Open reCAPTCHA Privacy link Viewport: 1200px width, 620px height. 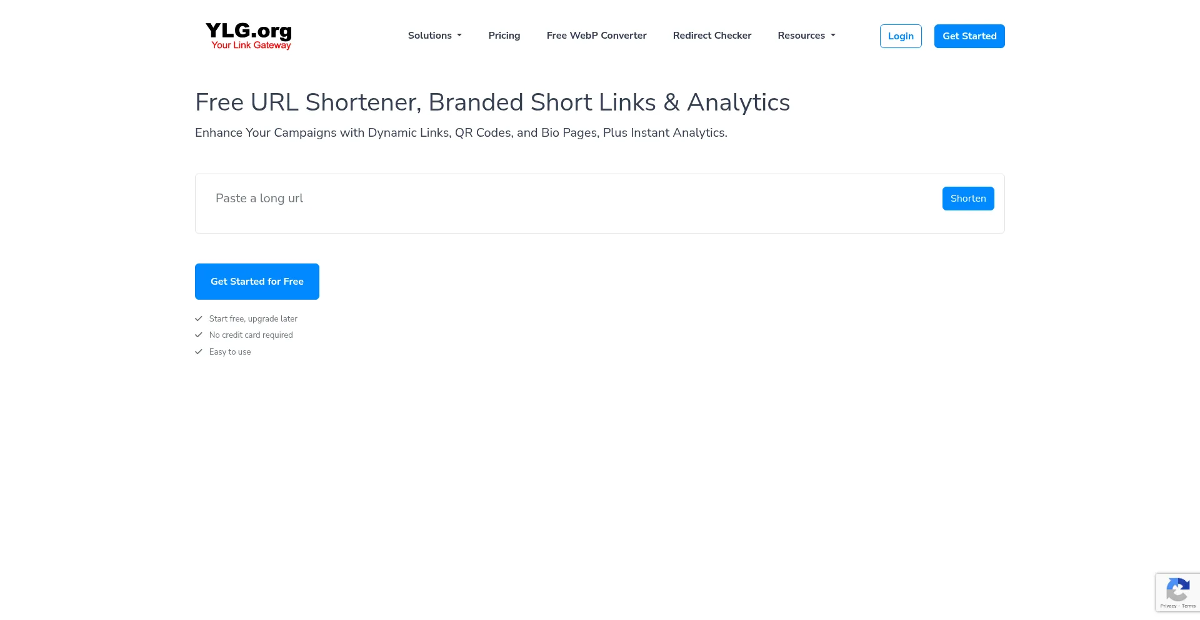(1167, 606)
